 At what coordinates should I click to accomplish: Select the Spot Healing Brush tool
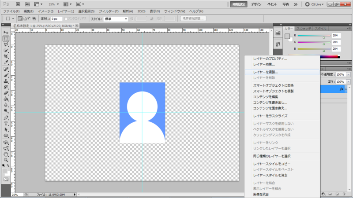6,70
